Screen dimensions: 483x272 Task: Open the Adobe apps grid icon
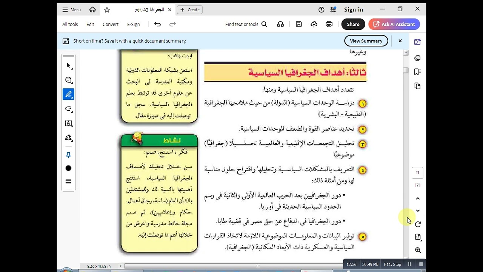coord(333,10)
